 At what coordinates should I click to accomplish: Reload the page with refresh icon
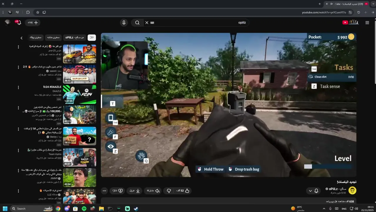[358, 12]
